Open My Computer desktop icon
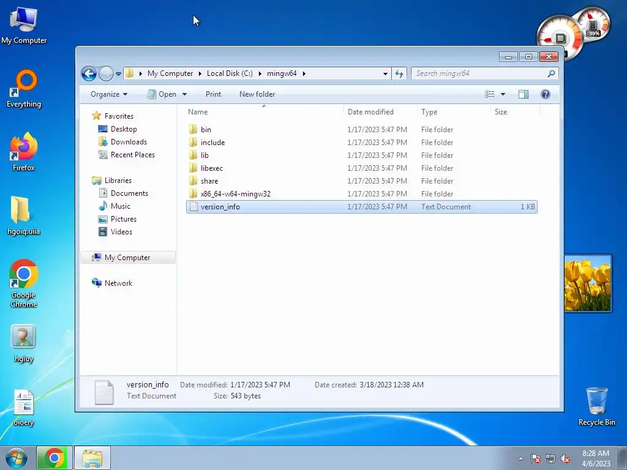The height and width of the screenshot is (470, 627). (x=24, y=25)
